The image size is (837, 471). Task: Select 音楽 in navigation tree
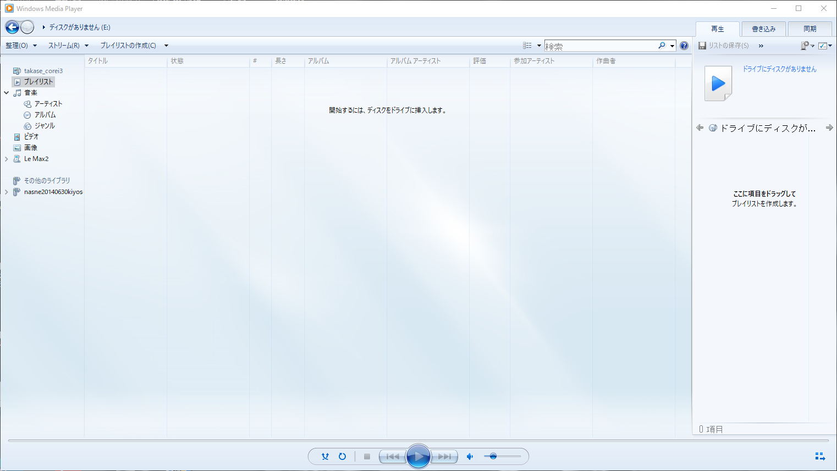[x=25, y=93]
